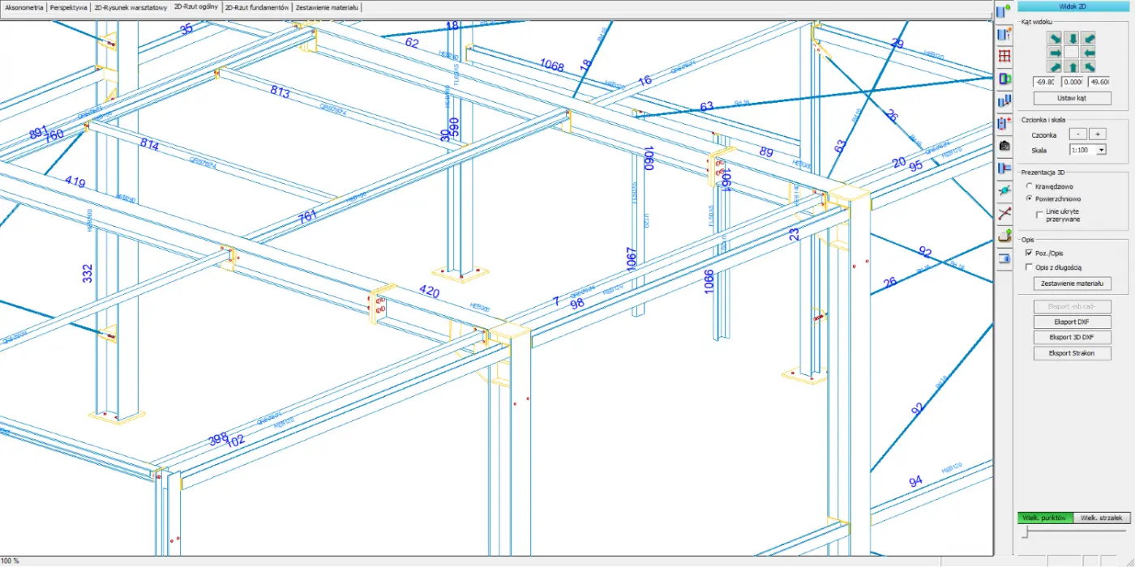Click the green-and-blue overlapping profiles icon
Screen dimensions: 1135x567
pos(1004,79)
